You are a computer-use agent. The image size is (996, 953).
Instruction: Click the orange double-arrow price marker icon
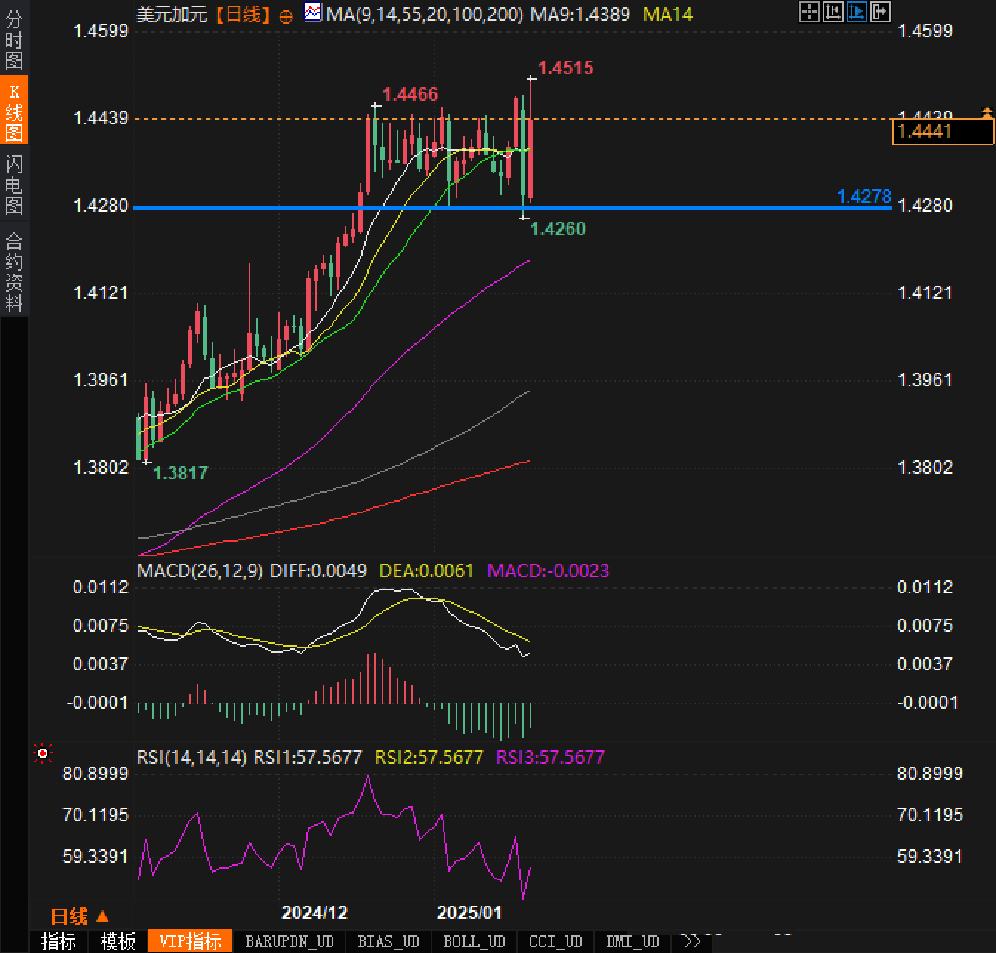[986, 112]
